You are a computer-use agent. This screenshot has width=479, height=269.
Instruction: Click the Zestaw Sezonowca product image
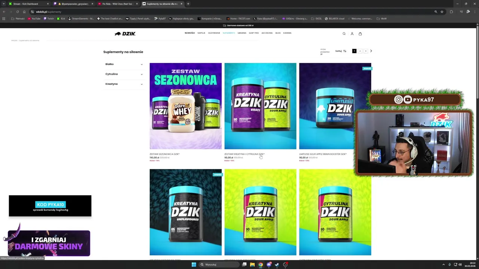[186, 106]
